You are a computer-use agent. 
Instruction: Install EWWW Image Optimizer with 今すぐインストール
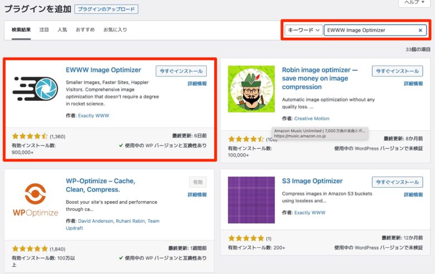181,71
